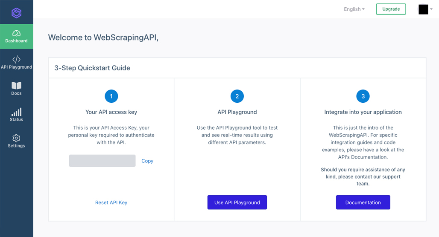Open the Dashboard gauge icon

pyautogui.click(x=16, y=34)
